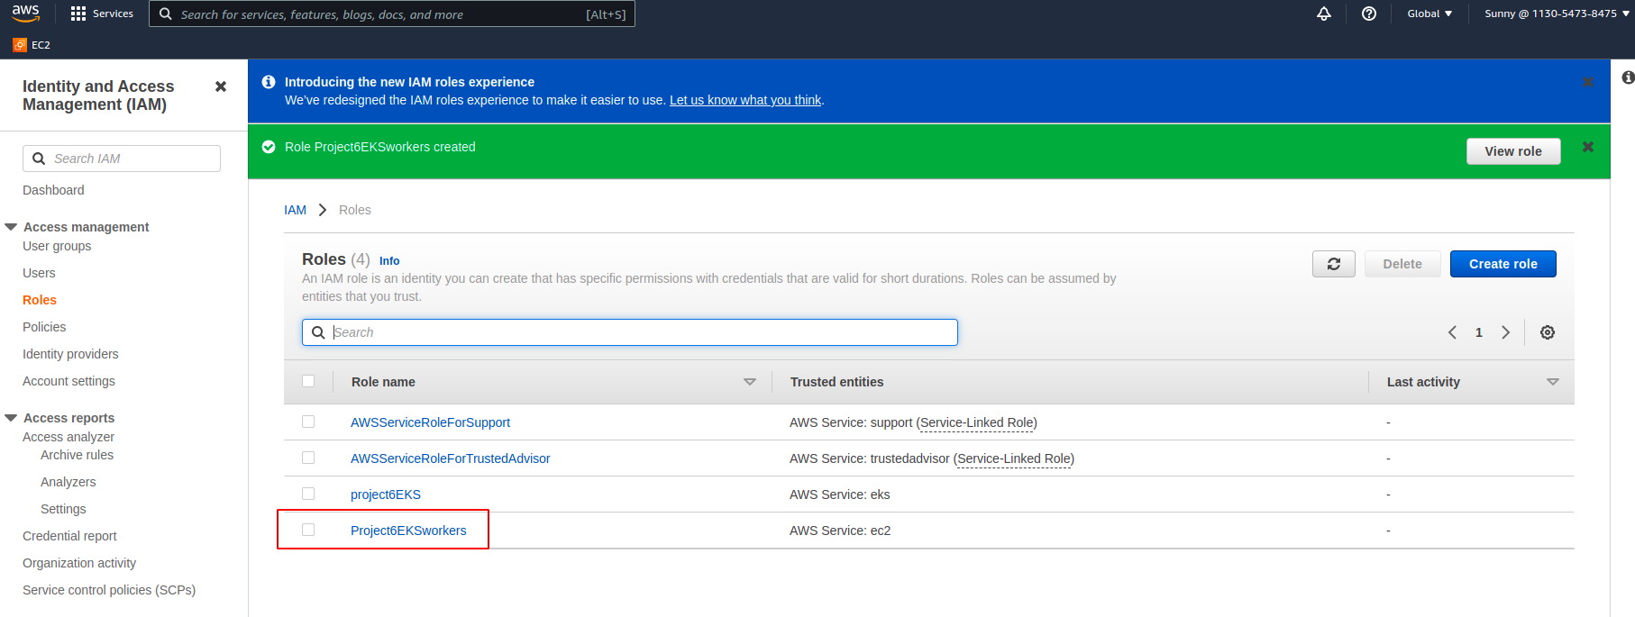Open the project6EKS role link

(x=386, y=495)
